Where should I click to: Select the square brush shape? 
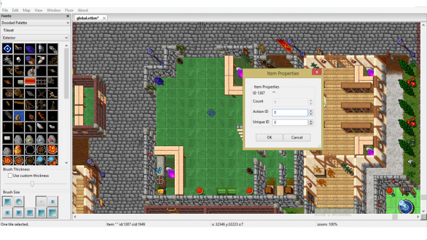pos(7,201)
